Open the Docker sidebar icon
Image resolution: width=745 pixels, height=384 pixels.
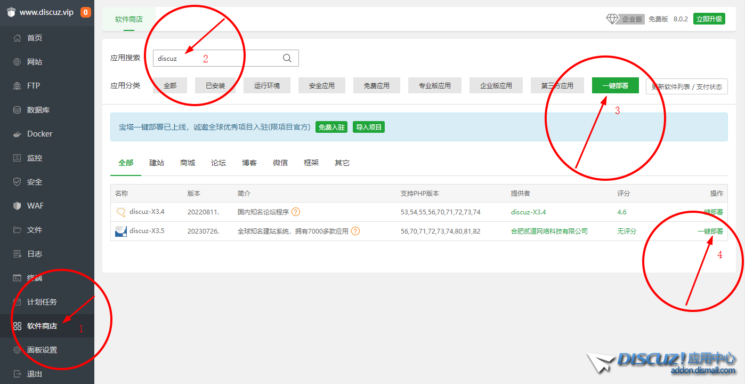pyautogui.click(x=17, y=134)
